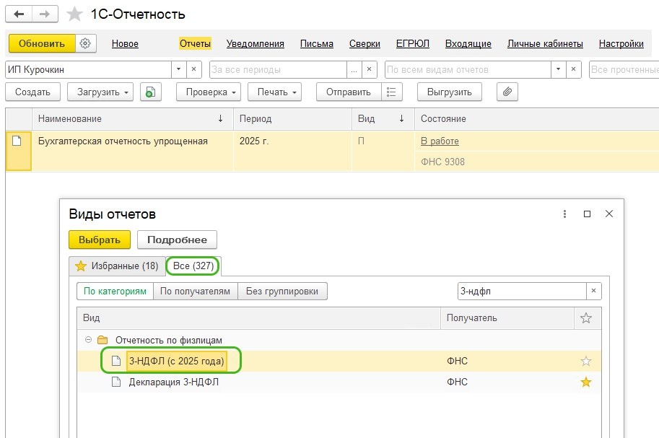The image size is (659, 438).
Task: Clear the ИП Курочкин organization field
Action: coord(193,69)
